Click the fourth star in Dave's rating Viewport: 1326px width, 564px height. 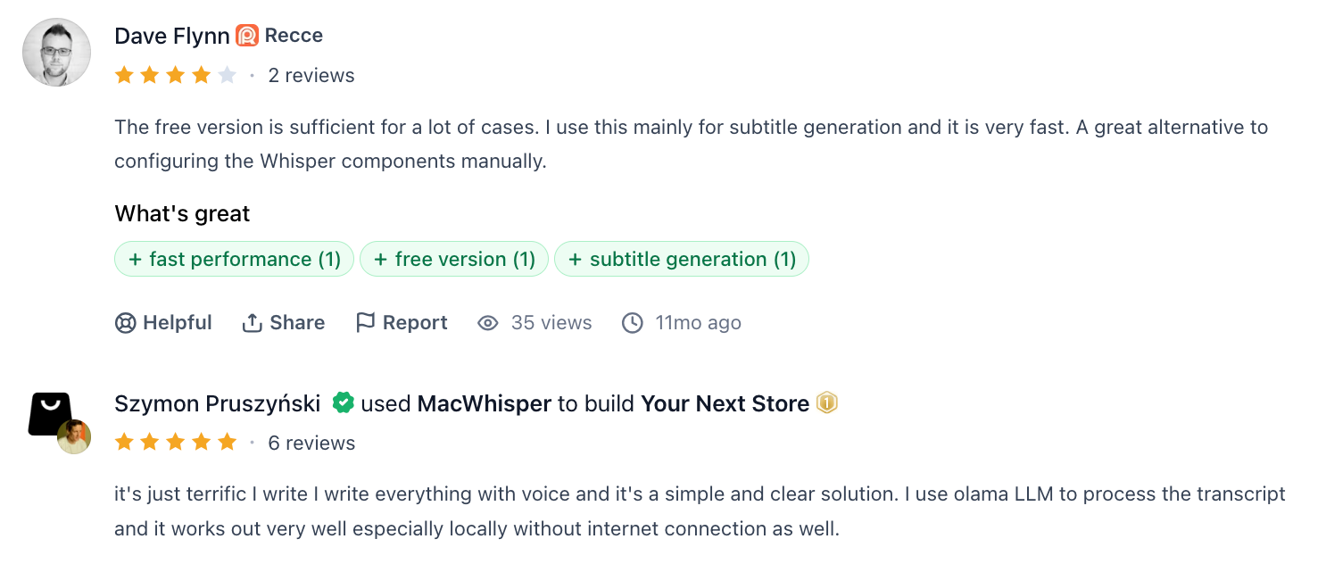point(201,75)
